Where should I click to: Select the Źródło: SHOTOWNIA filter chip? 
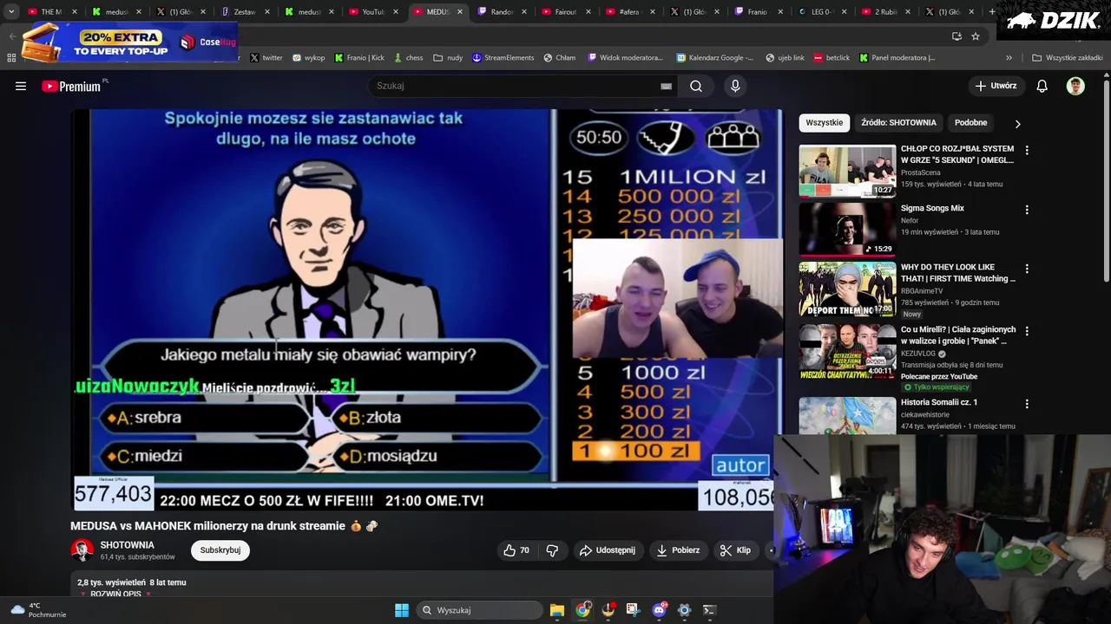[898, 122]
